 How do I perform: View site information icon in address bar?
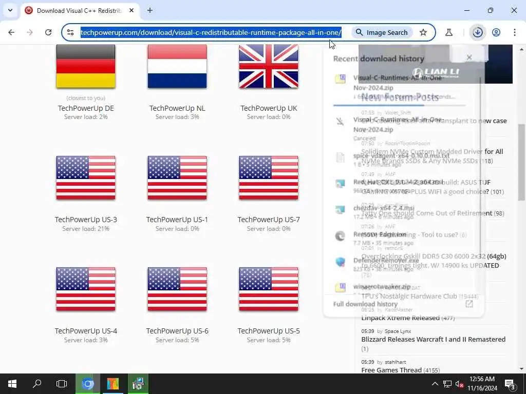click(70, 32)
